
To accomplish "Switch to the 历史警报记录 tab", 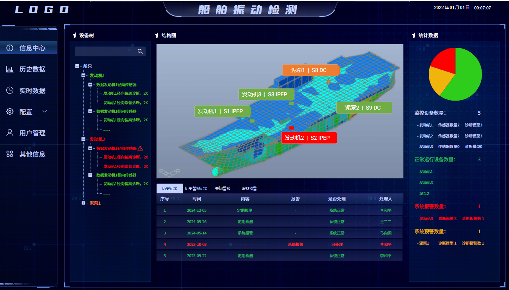I will (196, 189).
